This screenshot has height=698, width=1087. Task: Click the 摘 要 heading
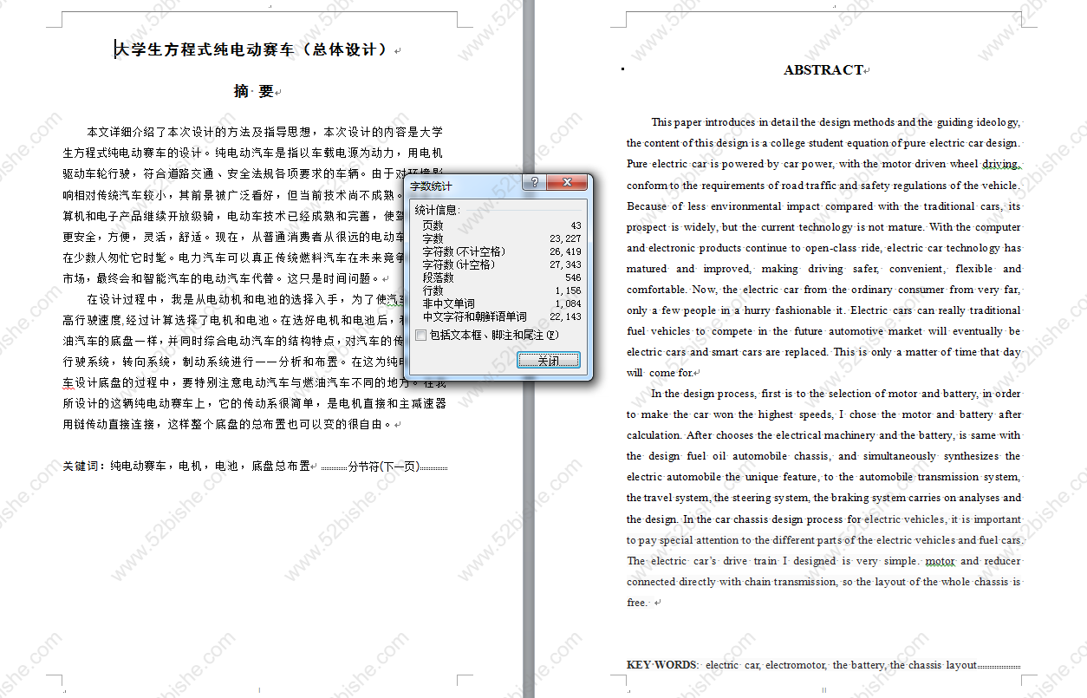point(254,91)
